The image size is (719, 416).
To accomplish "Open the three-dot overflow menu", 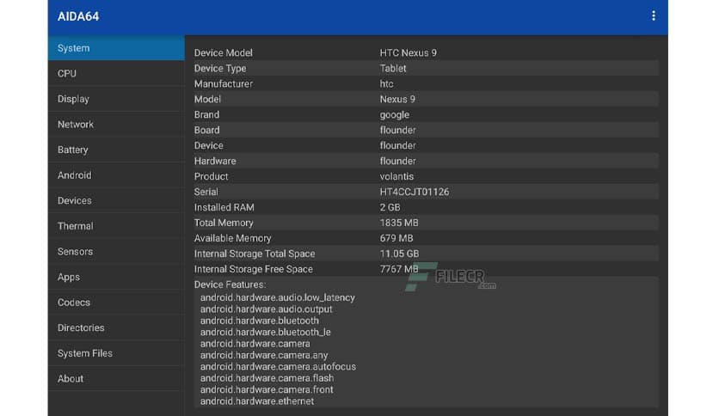I will (x=654, y=16).
